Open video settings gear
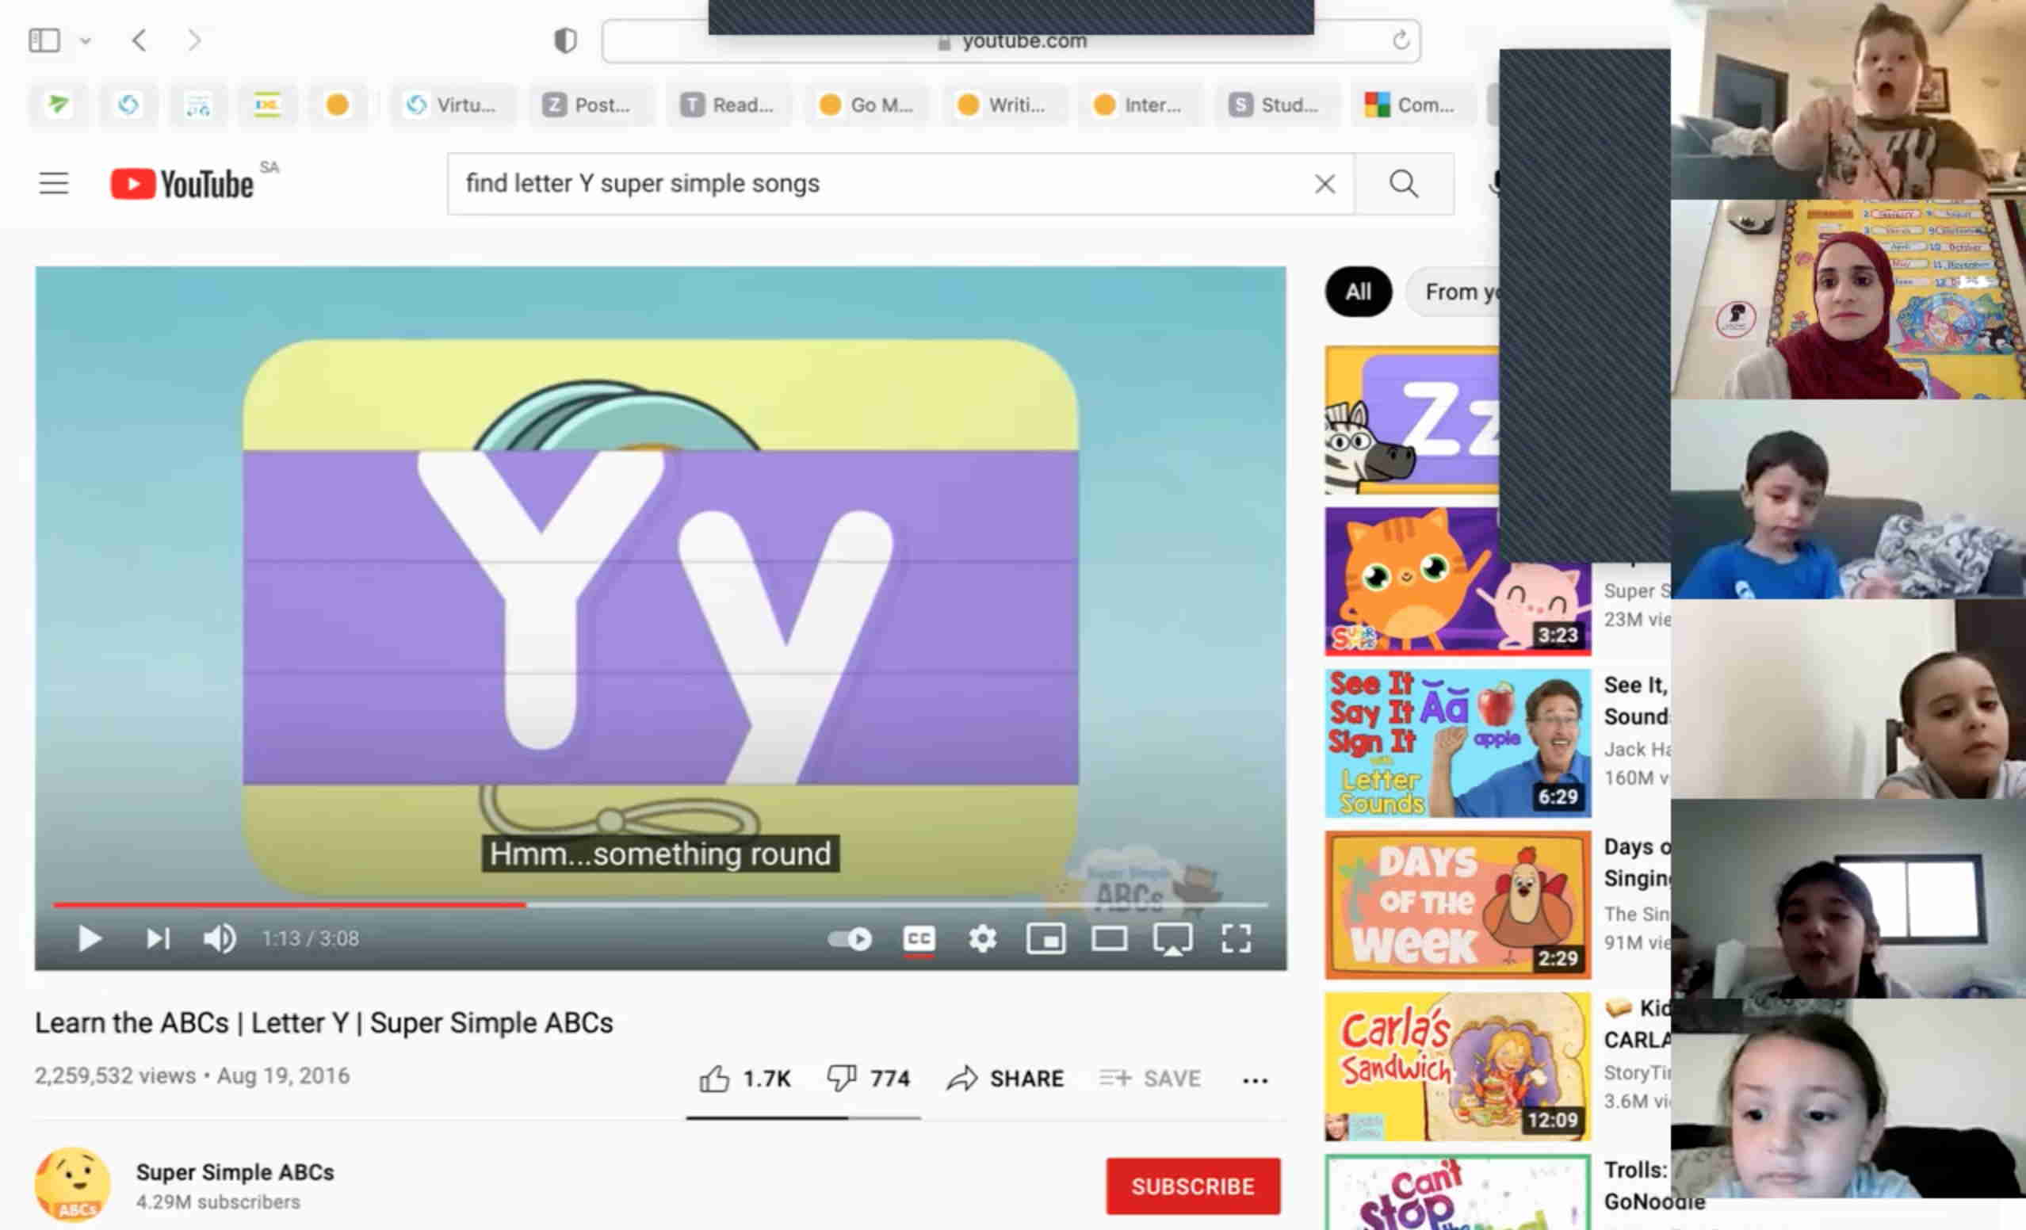This screenshot has height=1230, width=2026. tap(983, 938)
